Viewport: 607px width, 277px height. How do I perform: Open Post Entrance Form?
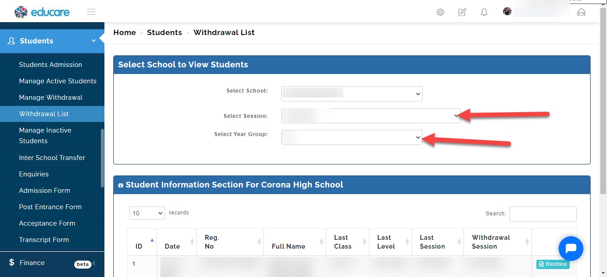coord(50,207)
